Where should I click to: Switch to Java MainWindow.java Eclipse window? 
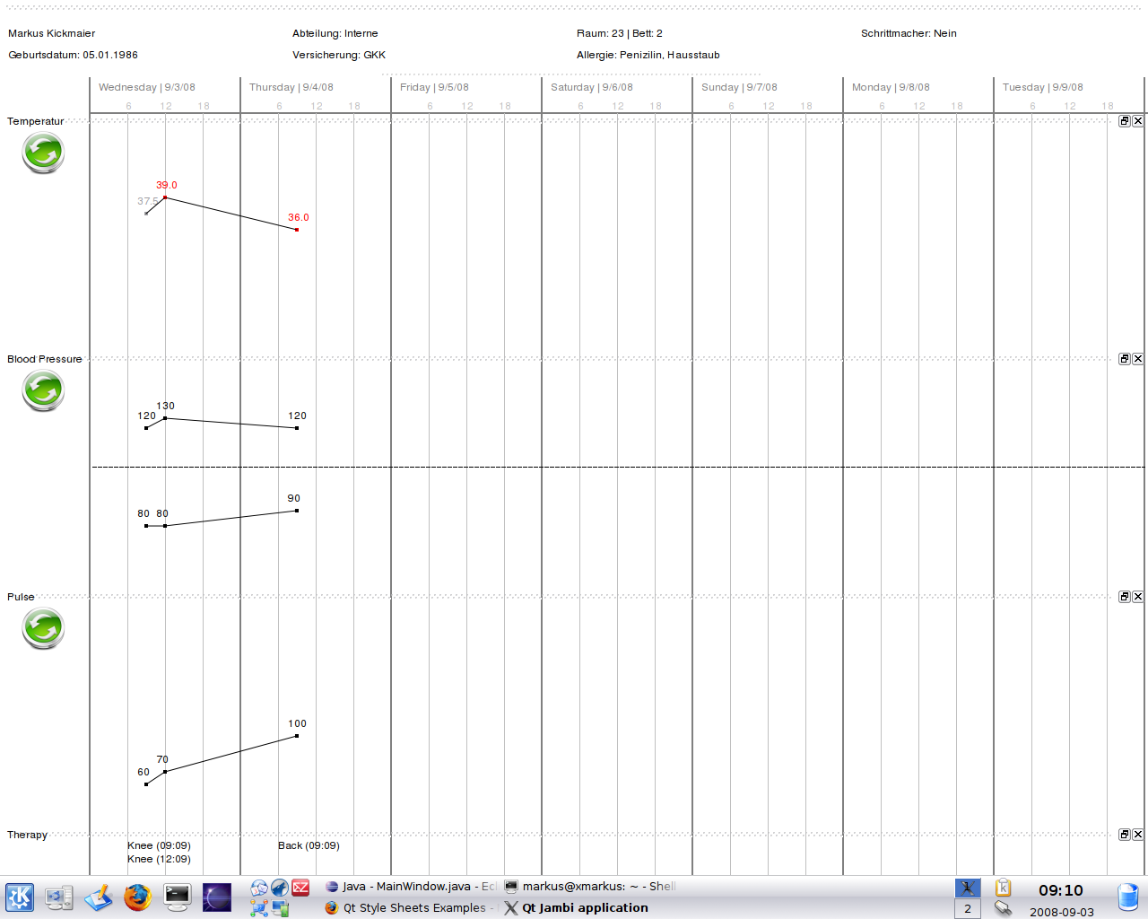pos(410,886)
